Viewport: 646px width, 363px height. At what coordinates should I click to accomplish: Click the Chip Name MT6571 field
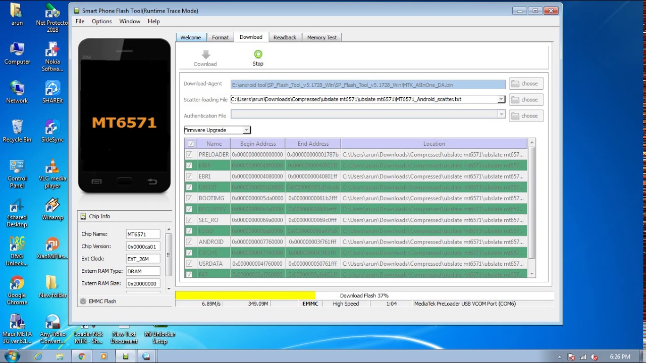[143, 234]
